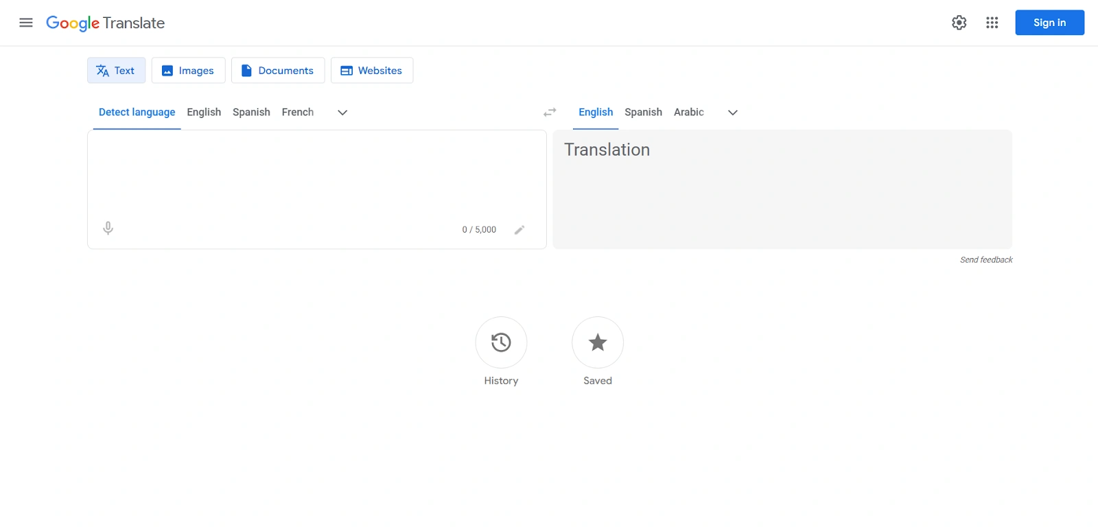The image size is (1098, 527).
Task: Open the Google apps grid
Action: pos(992,23)
